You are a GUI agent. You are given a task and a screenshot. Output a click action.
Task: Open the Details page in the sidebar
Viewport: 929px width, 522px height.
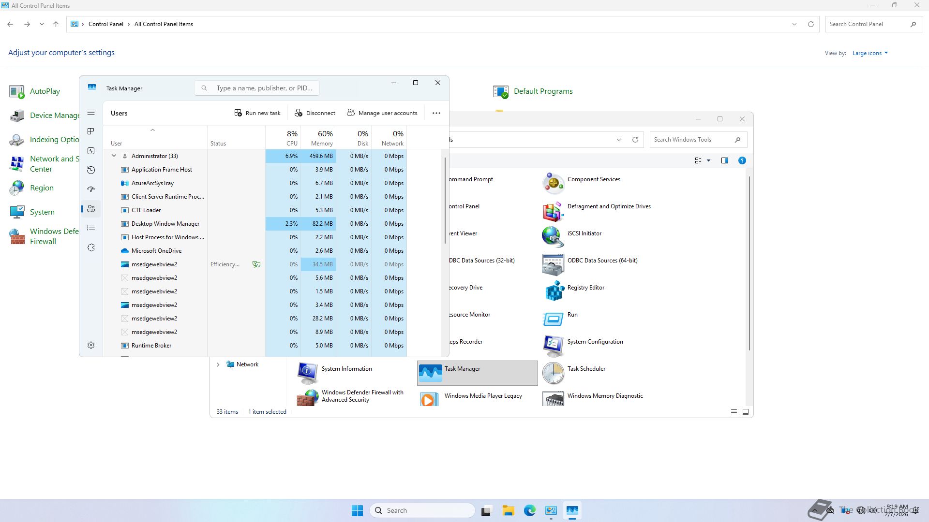91,228
